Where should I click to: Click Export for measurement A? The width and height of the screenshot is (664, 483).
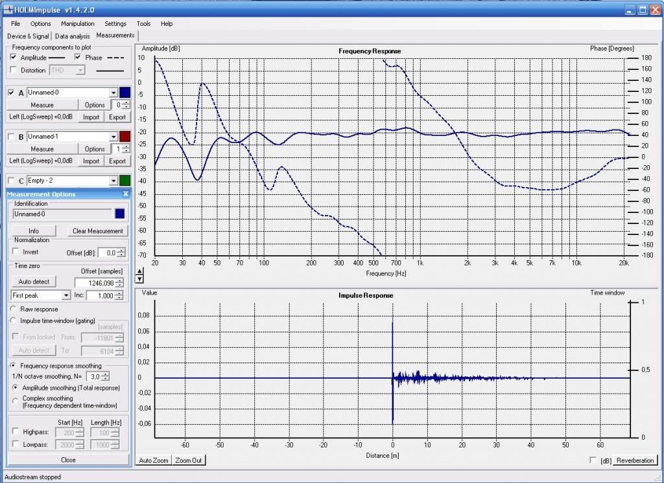[x=117, y=117]
